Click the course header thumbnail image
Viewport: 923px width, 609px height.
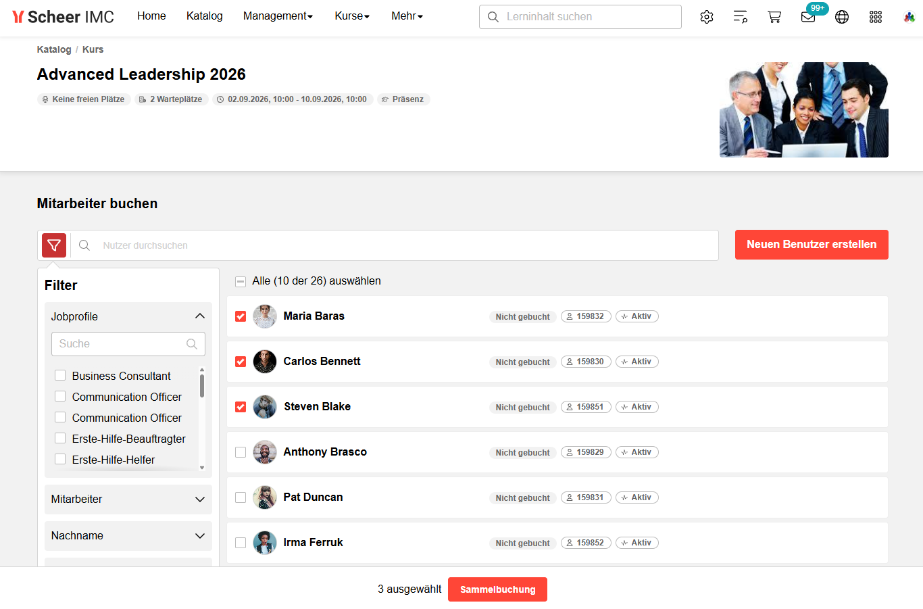804,109
